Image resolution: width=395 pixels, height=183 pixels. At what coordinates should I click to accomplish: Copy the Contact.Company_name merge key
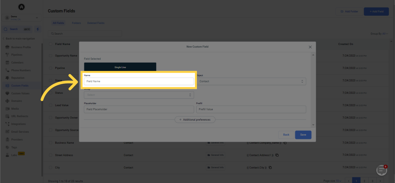(x=285, y=143)
